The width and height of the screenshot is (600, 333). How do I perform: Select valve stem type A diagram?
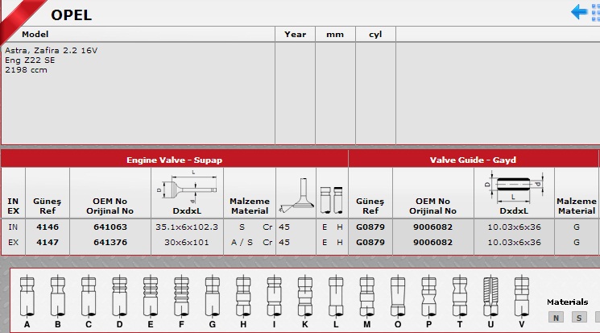27,296
